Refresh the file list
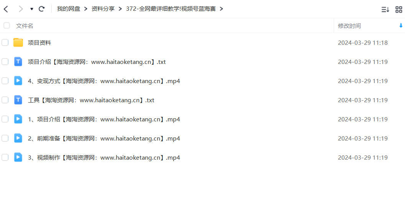 (x=42, y=9)
